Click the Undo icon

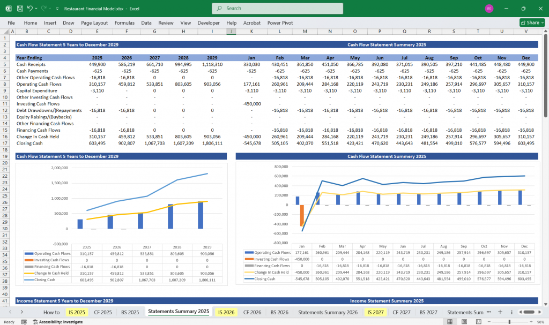(29, 8)
